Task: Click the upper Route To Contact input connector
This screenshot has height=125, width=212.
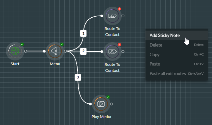Action: pyautogui.click(x=102, y=16)
